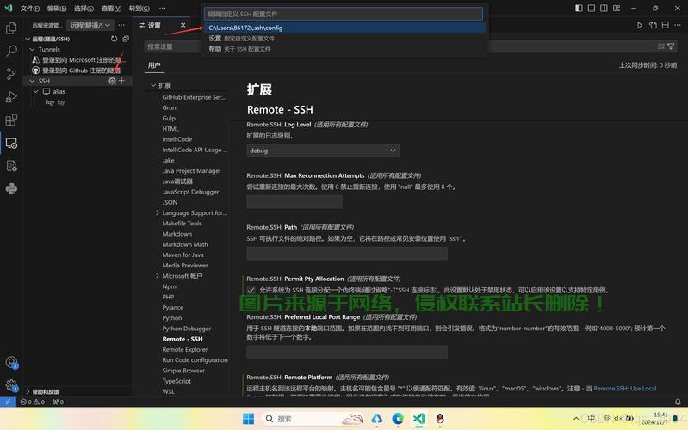Choose C:\Users\86172\.ssh\config entry
The height and width of the screenshot is (430, 688).
(345, 28)
